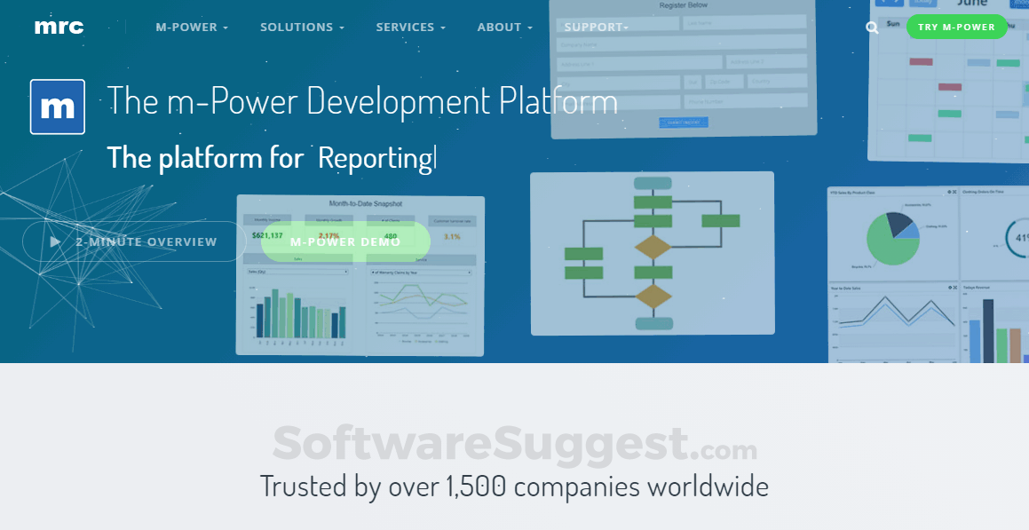1029x530 pixels.
Task: Open the SERVICES dropdown menu
Action: pyautogui.click(x=409, y=27)
